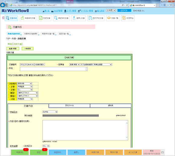Screen dimensions: 175x156
Task: Open 文書一覧 toolbar icon
Action: [x=109, y=18]
